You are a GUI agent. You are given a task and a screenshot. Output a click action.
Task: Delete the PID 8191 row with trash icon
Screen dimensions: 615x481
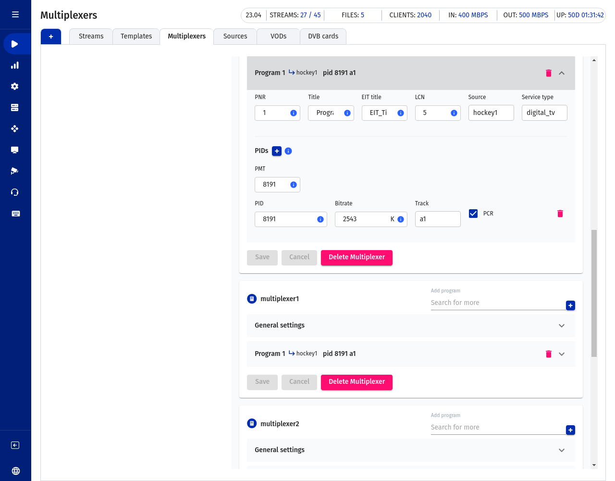560,214
